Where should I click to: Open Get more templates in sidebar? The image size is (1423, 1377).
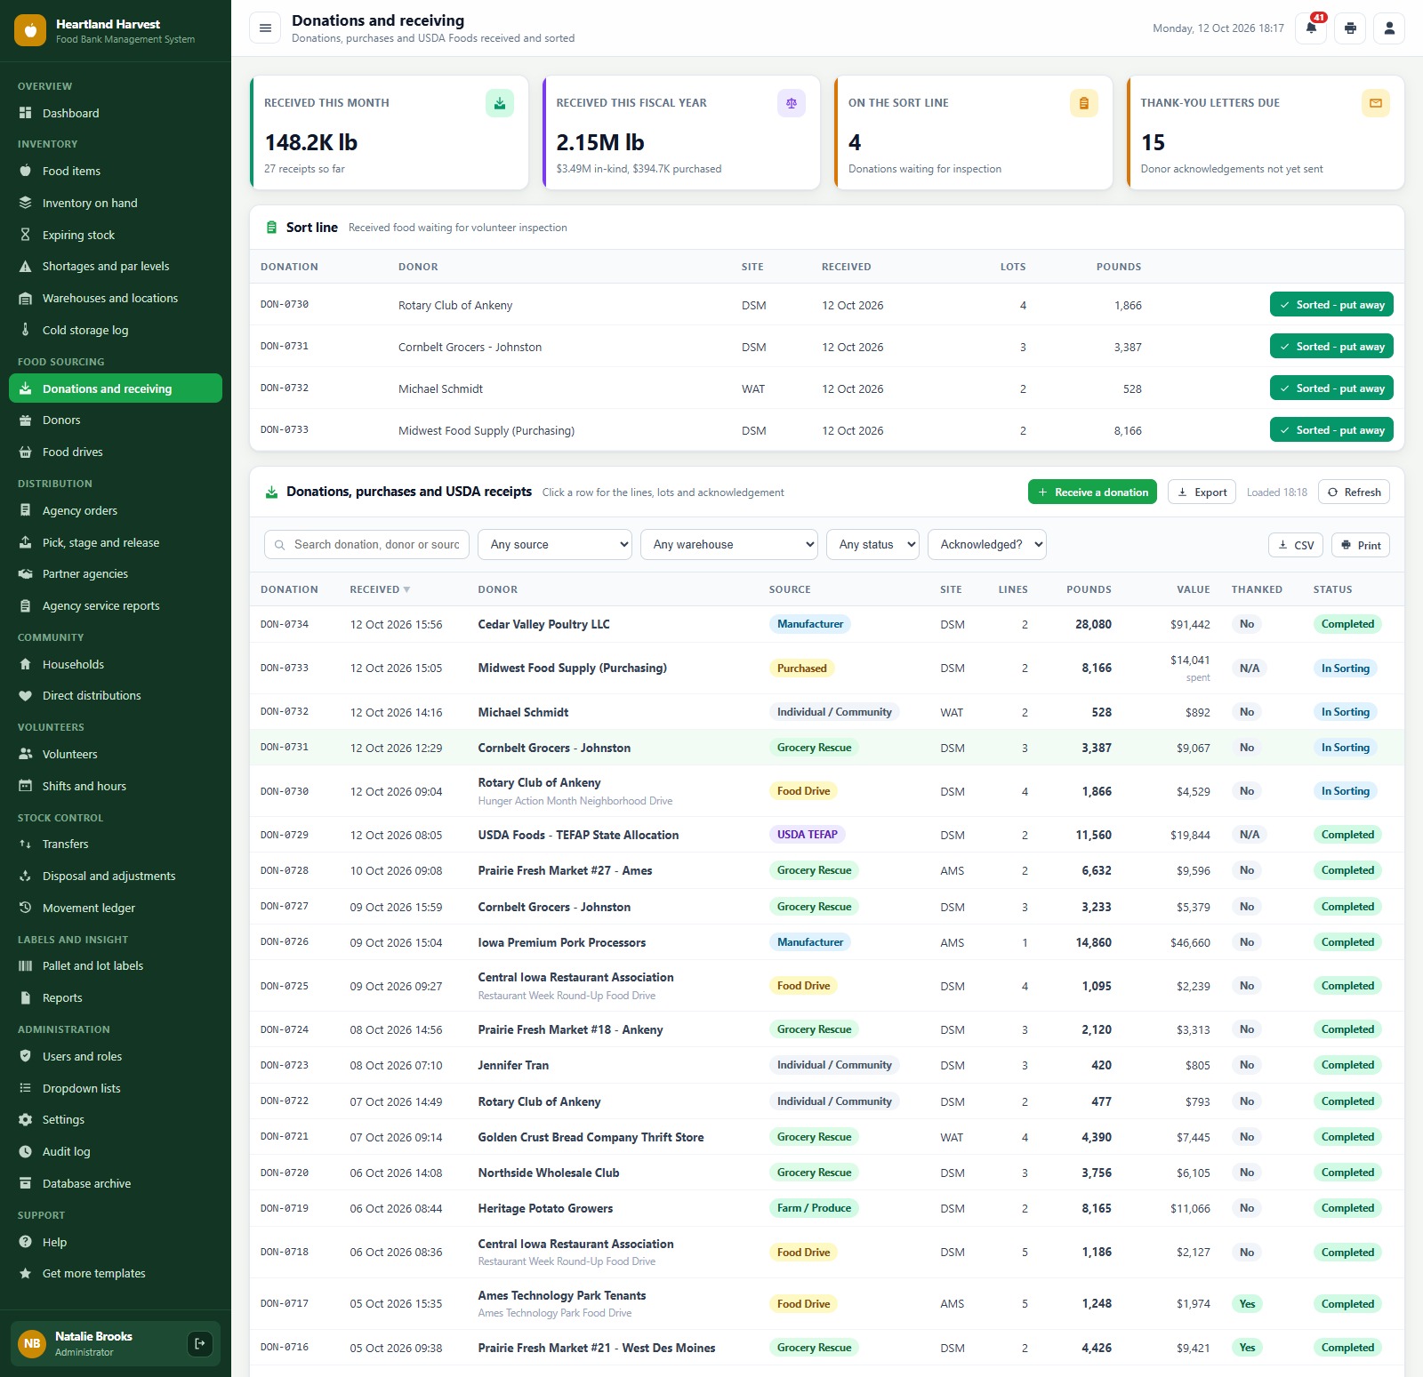pyautogui.click(x=116, y=1273)
